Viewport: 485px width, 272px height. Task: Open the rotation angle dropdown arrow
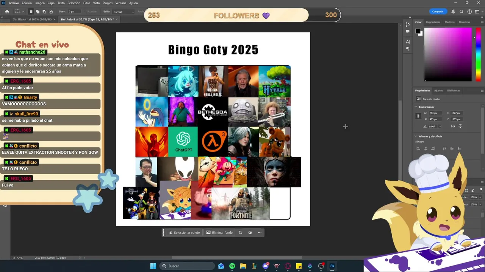(x=440, y=127)
